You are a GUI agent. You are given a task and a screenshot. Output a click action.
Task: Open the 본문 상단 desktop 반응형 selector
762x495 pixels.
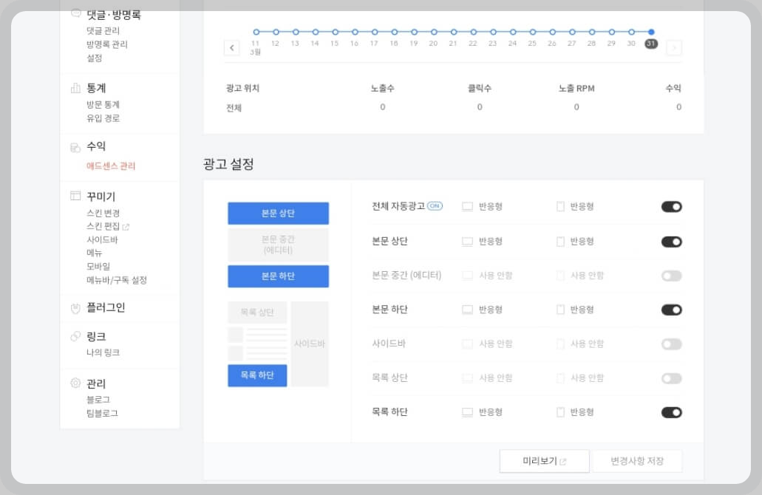[482, 242]
